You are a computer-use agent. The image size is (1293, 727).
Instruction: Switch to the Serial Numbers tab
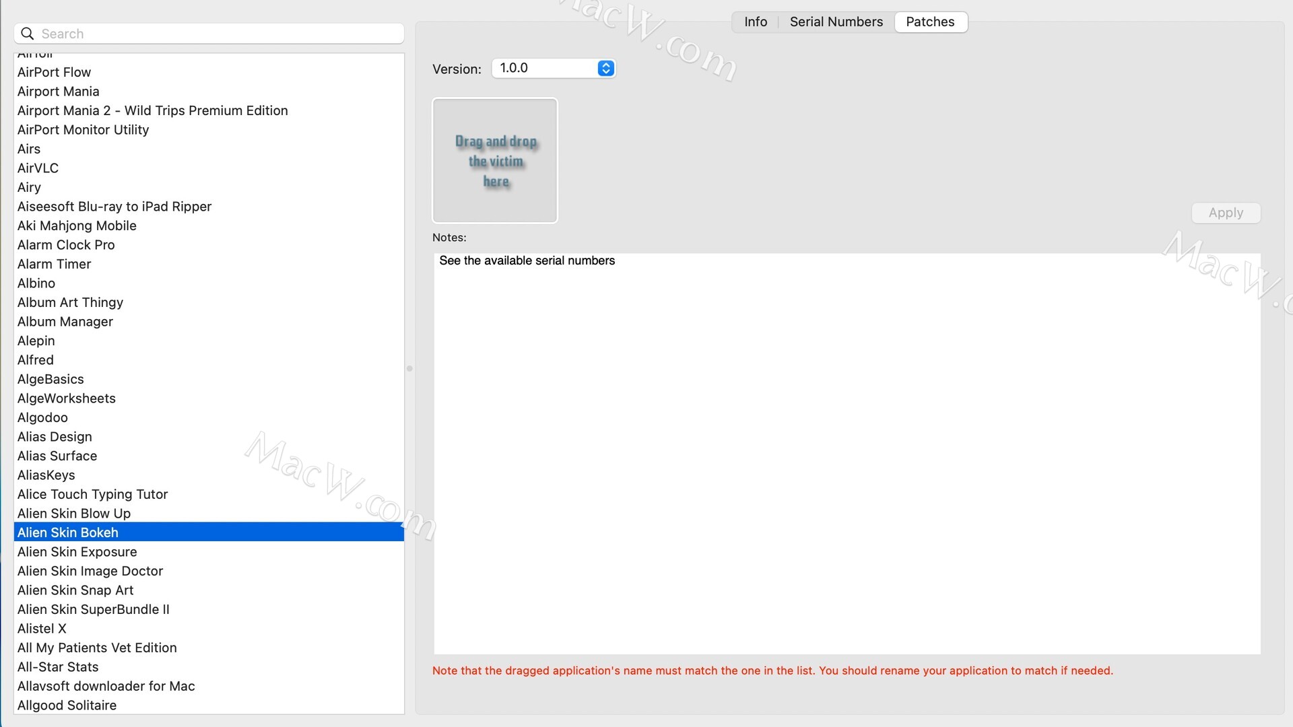coord(836,22)
